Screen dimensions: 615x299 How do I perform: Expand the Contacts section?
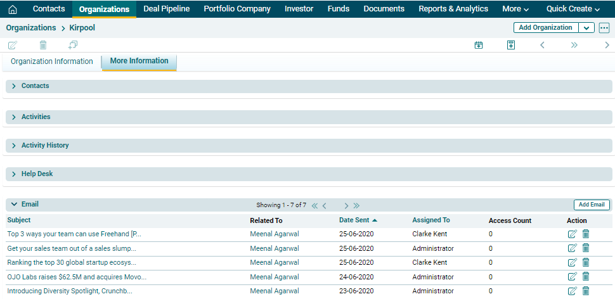(14, 86)
